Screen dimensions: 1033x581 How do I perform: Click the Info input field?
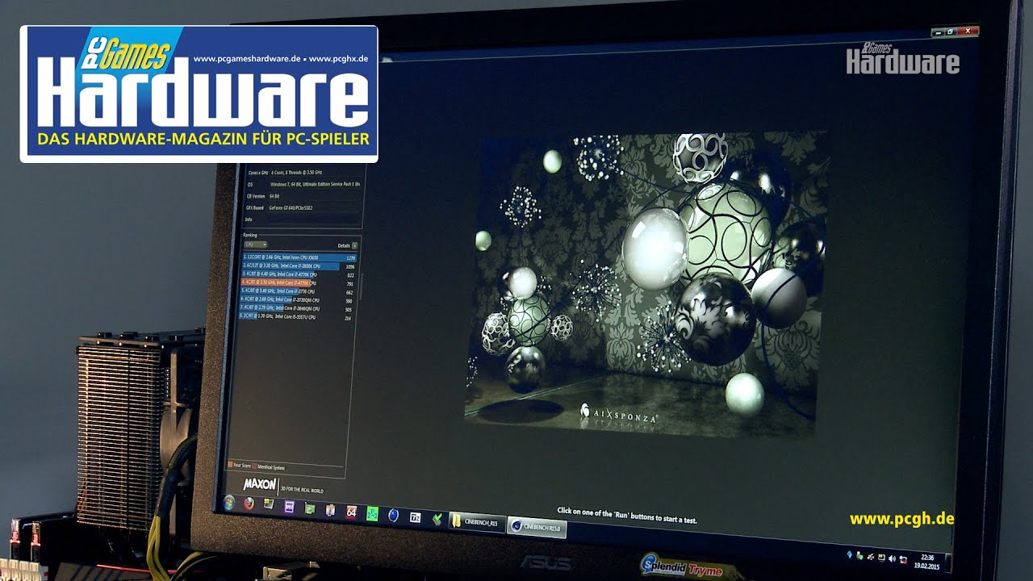(314, 219)
